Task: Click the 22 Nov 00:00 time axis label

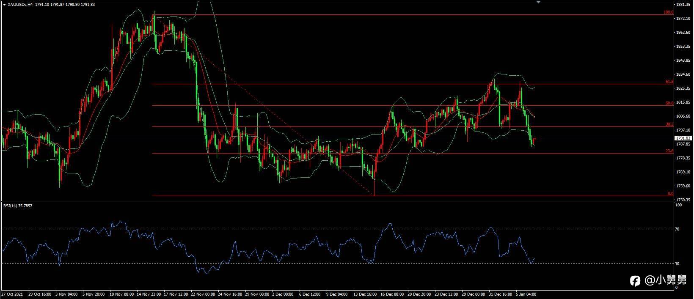Action: click(x=203, y=294)
